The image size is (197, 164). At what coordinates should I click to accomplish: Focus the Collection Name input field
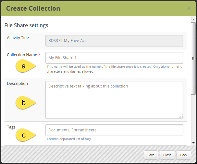coord(114,58)
